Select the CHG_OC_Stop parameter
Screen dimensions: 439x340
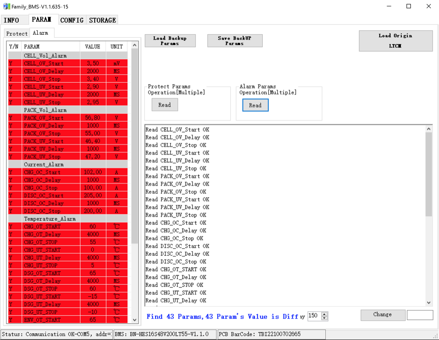pyautogui.click(x=68, y=188)
